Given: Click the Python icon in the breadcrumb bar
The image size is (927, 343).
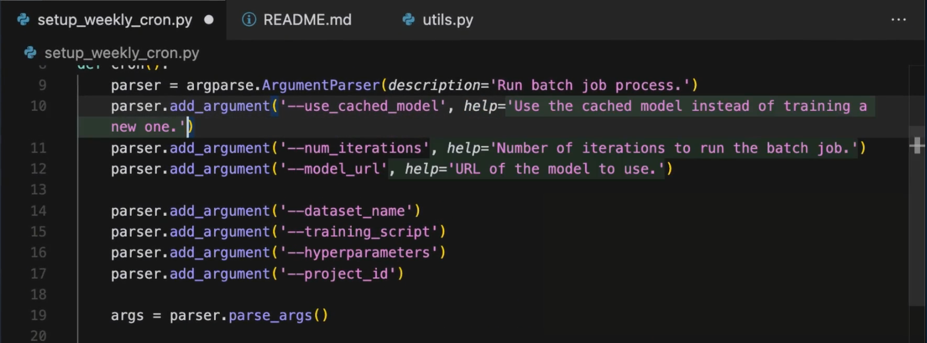Looking at the screenshot, I should tap(30, 53).
